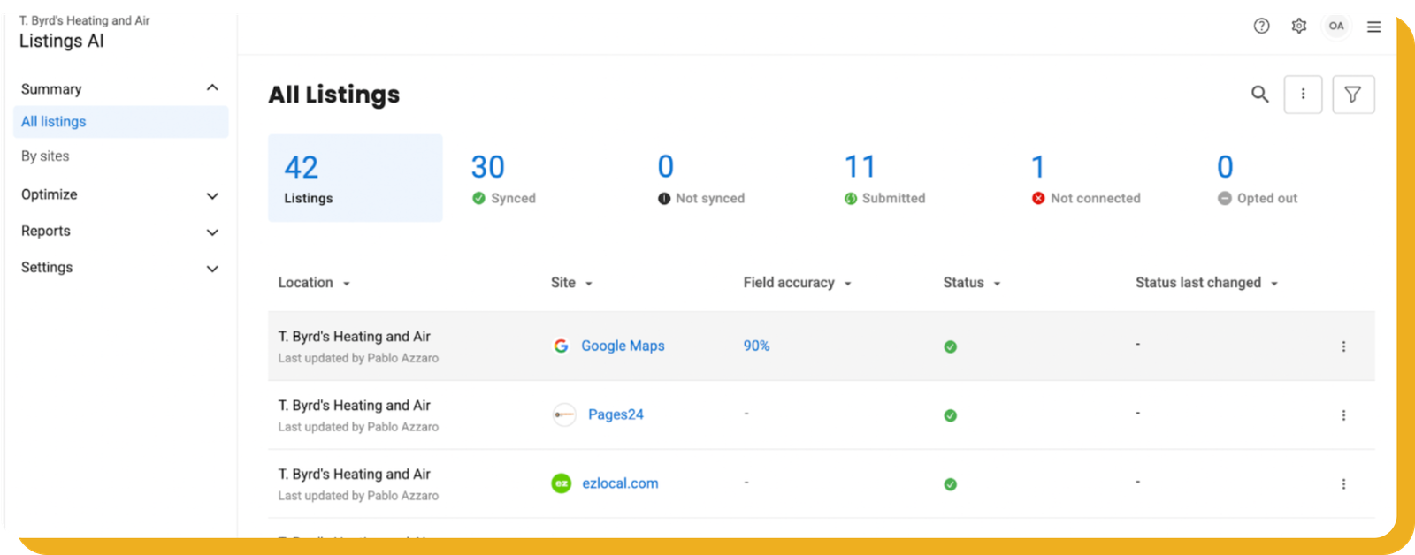Expand the Reports sidebar section
Image resolution: width=1415 pixels, height=555 pixels.
click(212, 232)
